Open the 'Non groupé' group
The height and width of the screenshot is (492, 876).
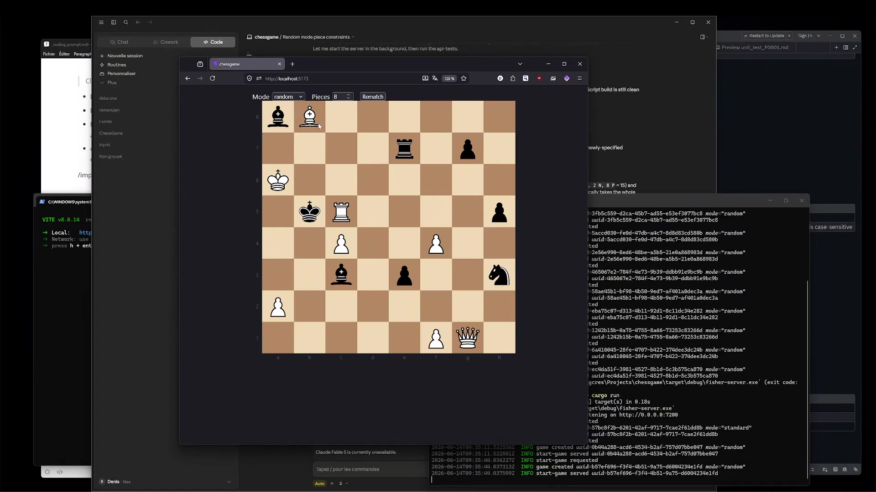pyautogui.click(x=110, y=157)
